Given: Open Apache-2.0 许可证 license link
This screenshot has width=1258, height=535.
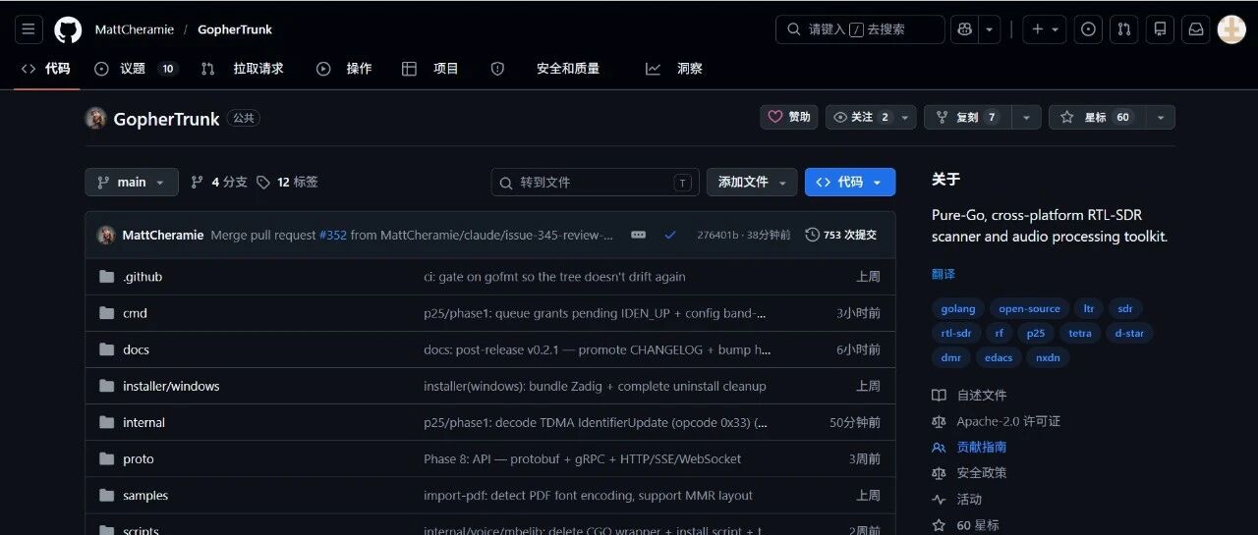Looking at the screenshot, I should point(997,421).
